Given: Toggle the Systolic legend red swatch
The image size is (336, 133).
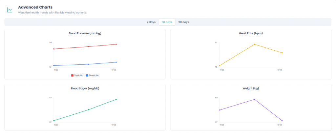Looking at the screenshot, I should [72, 75].
